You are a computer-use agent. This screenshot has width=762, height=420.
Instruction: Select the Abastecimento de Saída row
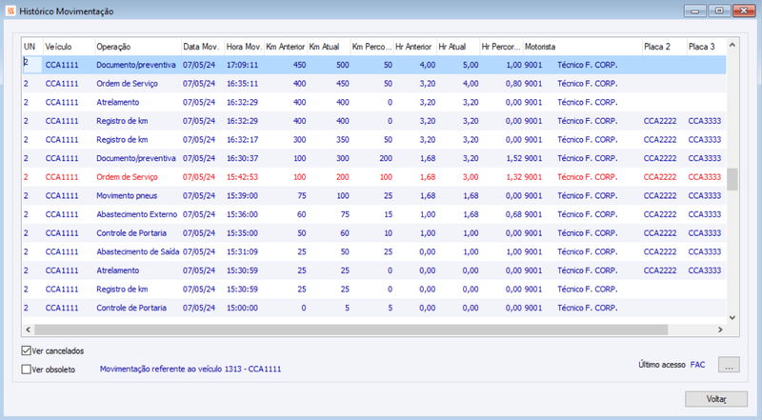[x=374, y=251]
